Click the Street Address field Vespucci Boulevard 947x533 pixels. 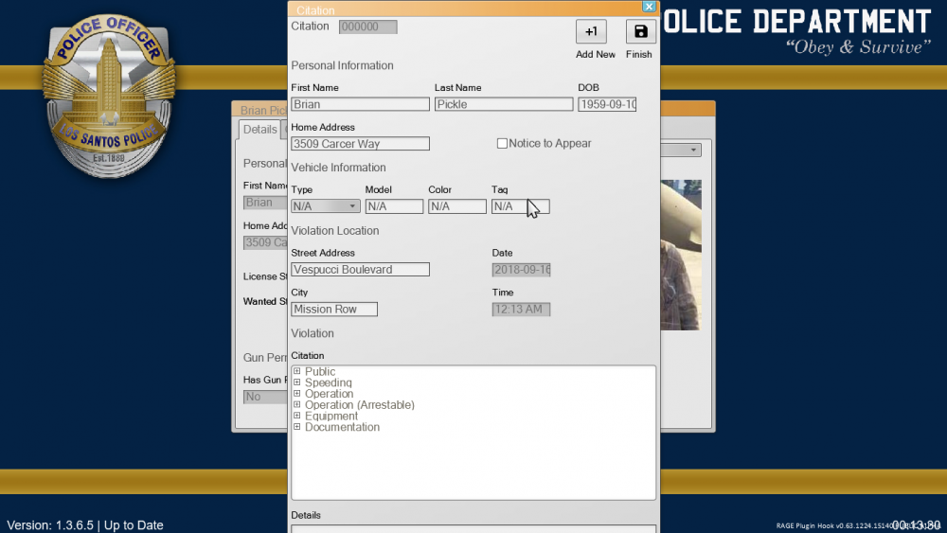[x=361, y=269]
